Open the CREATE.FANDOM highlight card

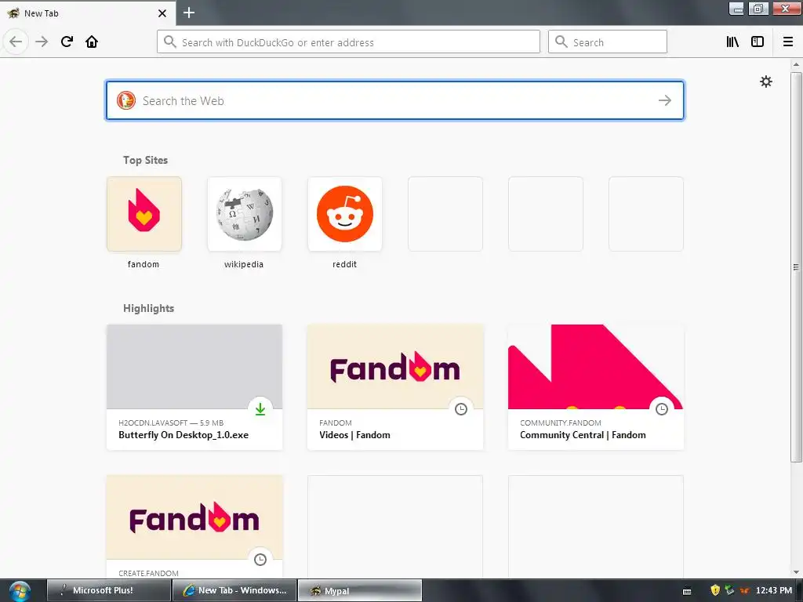click(194, 527)
